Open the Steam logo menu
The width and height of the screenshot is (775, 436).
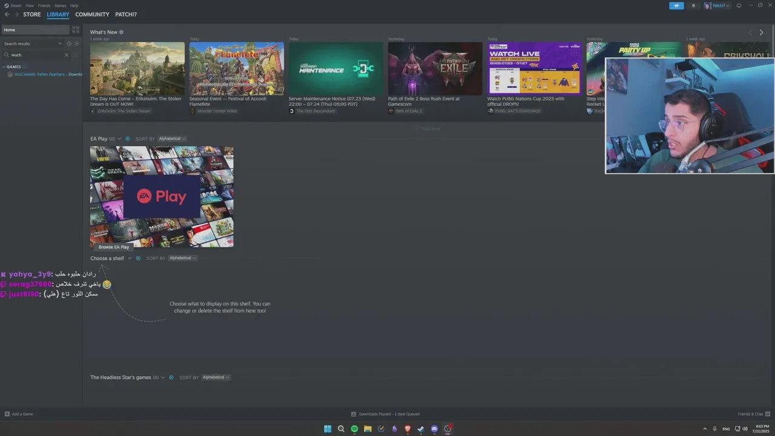(6, 5)
